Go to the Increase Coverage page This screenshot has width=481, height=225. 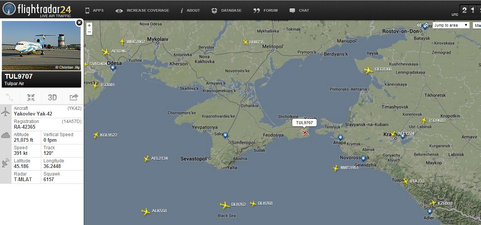[143, 10]
